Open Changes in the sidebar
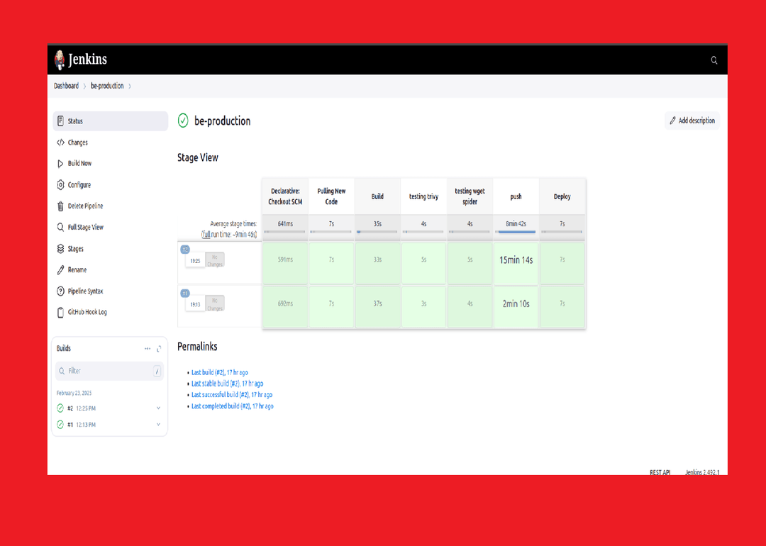The width and height of the screenshot is (766, 546). (x=77, y=143)
